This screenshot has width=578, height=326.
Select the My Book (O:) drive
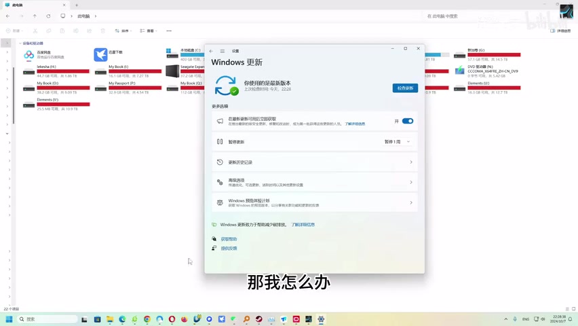(x=56, y=88)
